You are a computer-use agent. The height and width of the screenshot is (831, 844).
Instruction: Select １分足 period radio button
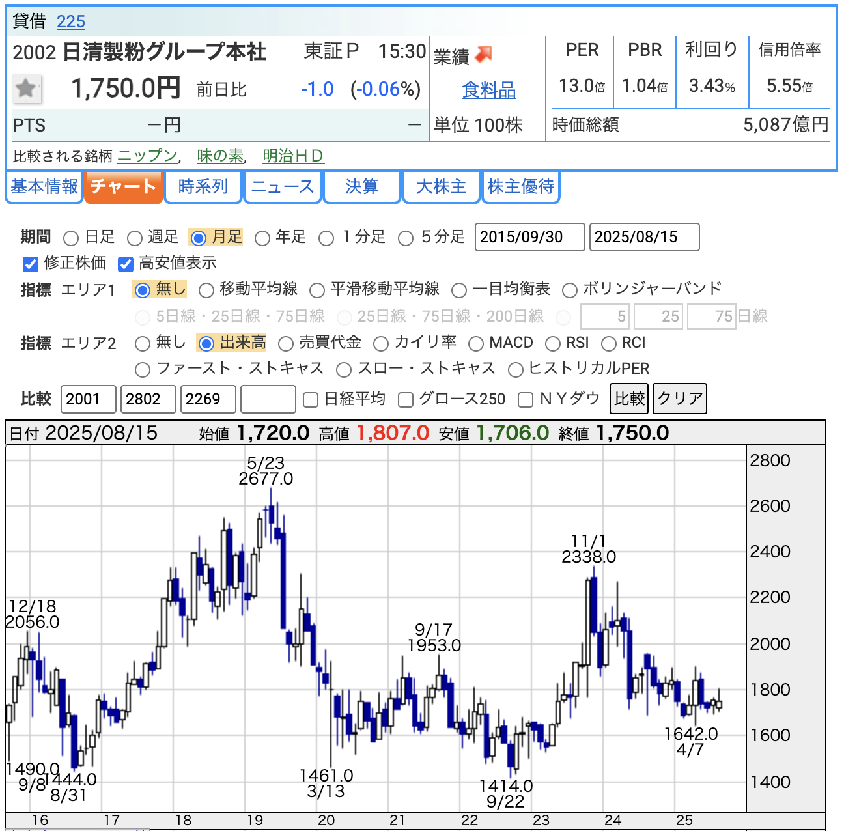326,238
